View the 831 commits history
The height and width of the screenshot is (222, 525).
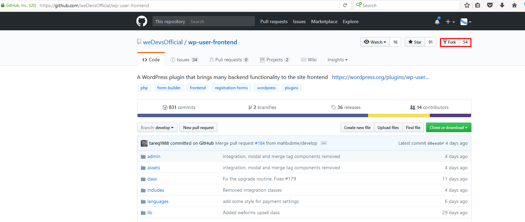tap(179, 107)
